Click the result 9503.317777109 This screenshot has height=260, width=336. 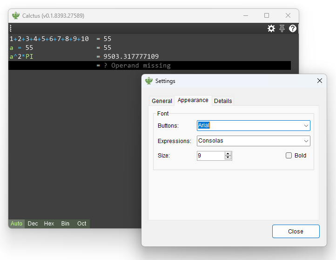[131, 57]
